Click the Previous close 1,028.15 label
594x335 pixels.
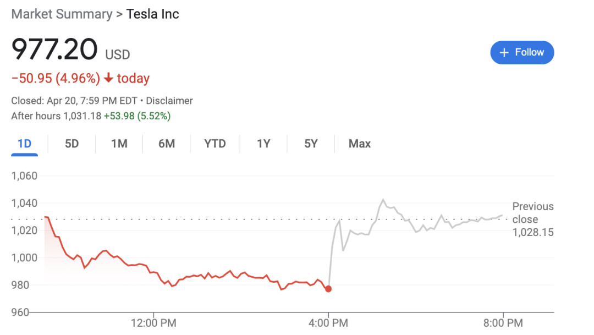point(532,219)
